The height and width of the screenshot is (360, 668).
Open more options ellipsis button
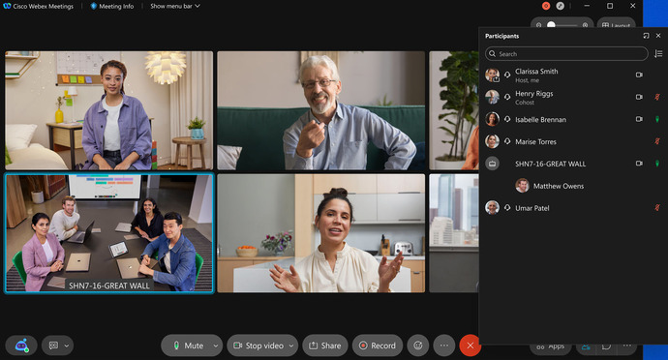click(x=444, y=345)
